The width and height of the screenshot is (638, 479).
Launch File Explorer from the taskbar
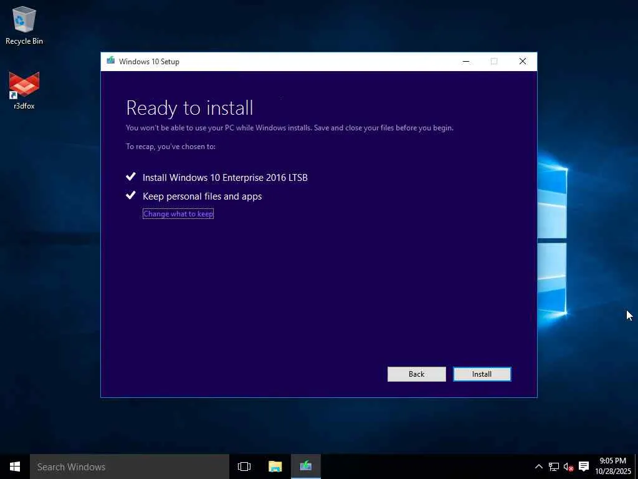point(275,467)
